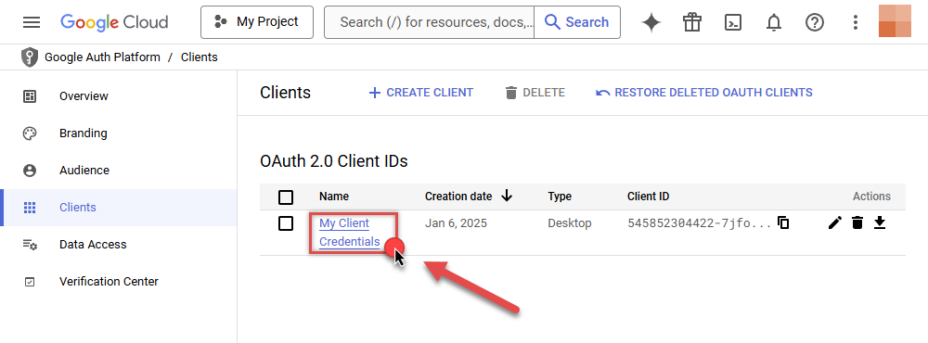Open the My Project selector
Image resolution: width=928 pixels, height=343 pixels.
[257, 22]
